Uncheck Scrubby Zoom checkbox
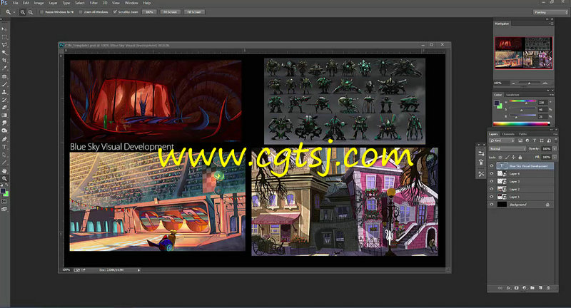Screen dimensions: 571x308 tap(115, 12)
